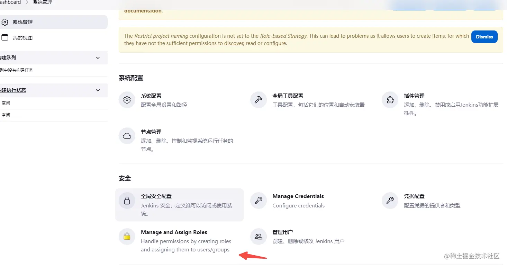Click the 节点管理 cloud icon
Viewport: 507px width, 267px height.
pyautogui.click(x=127, y=136)
